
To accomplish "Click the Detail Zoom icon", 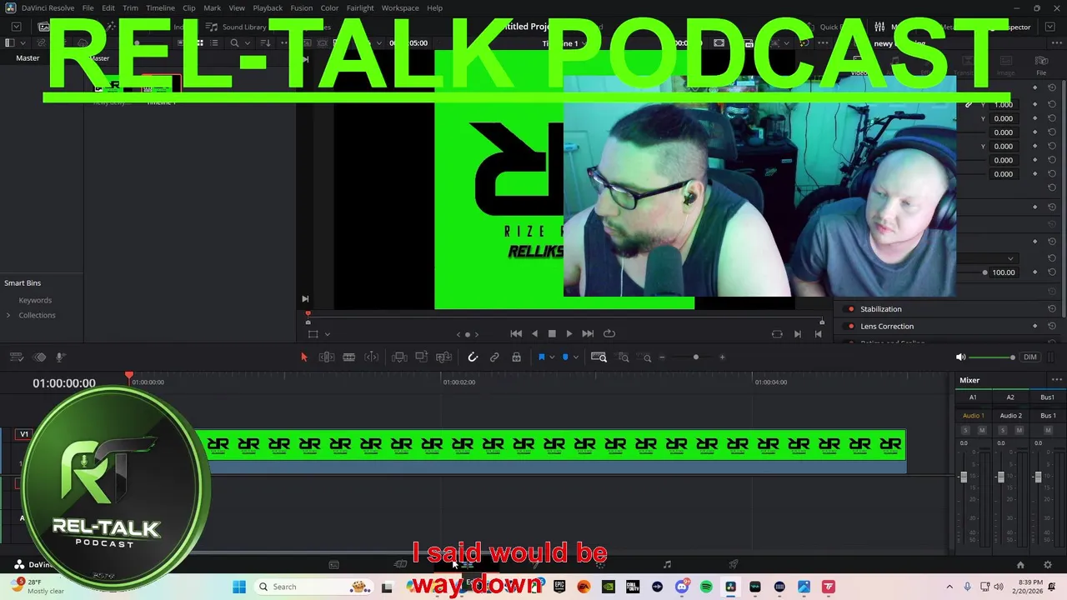I will (x=624, y=357).
